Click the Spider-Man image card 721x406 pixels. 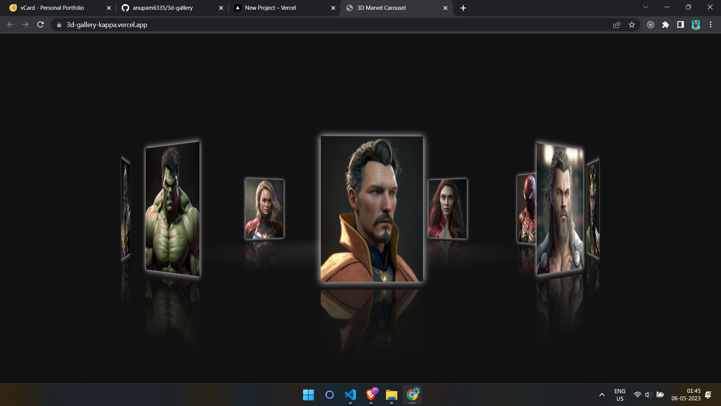[x=526, y=209]
